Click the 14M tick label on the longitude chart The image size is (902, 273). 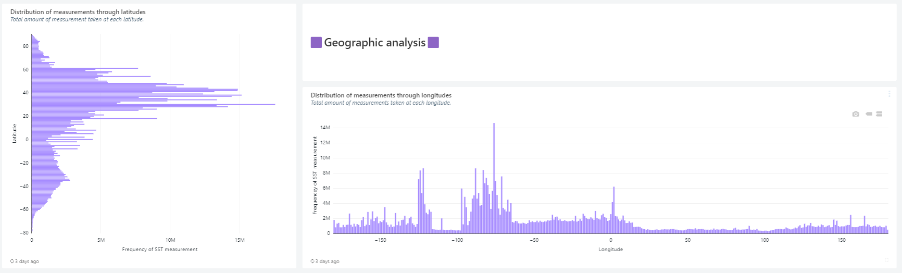[x=324, y=128]
